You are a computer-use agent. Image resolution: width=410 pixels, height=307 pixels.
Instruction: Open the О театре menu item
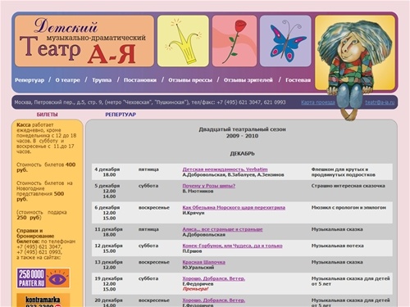point(67,80)
